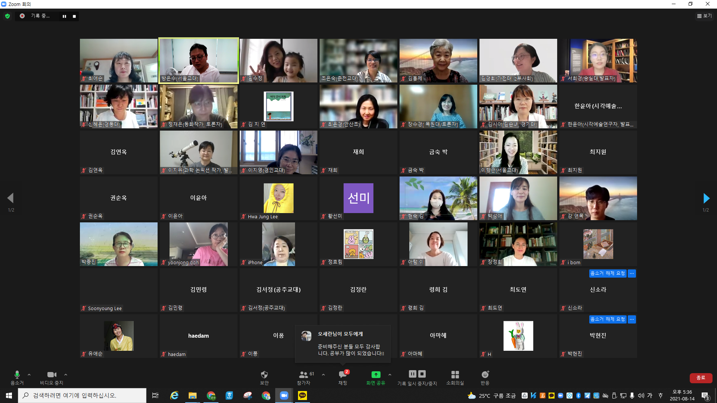Open the View (보기) layout menu
717x403 pixels.
click(x=704, y=16)
